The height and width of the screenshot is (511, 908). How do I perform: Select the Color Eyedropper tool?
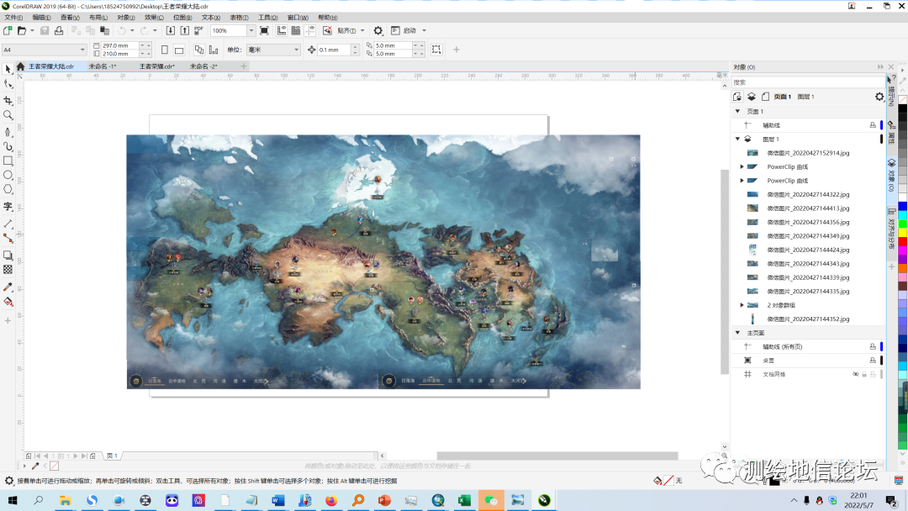(x=8, y=287)
